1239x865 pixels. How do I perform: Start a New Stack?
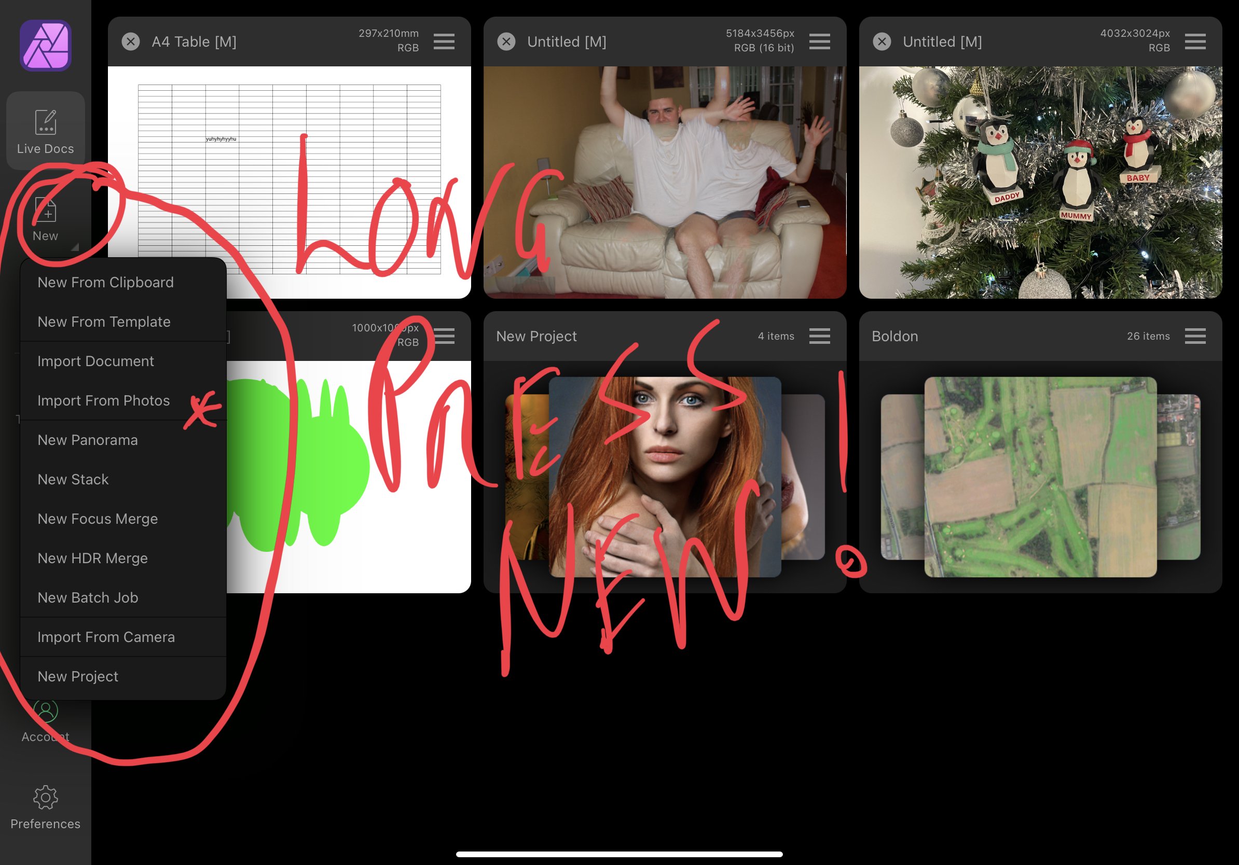pyautogui.click(x=123, y=479)
